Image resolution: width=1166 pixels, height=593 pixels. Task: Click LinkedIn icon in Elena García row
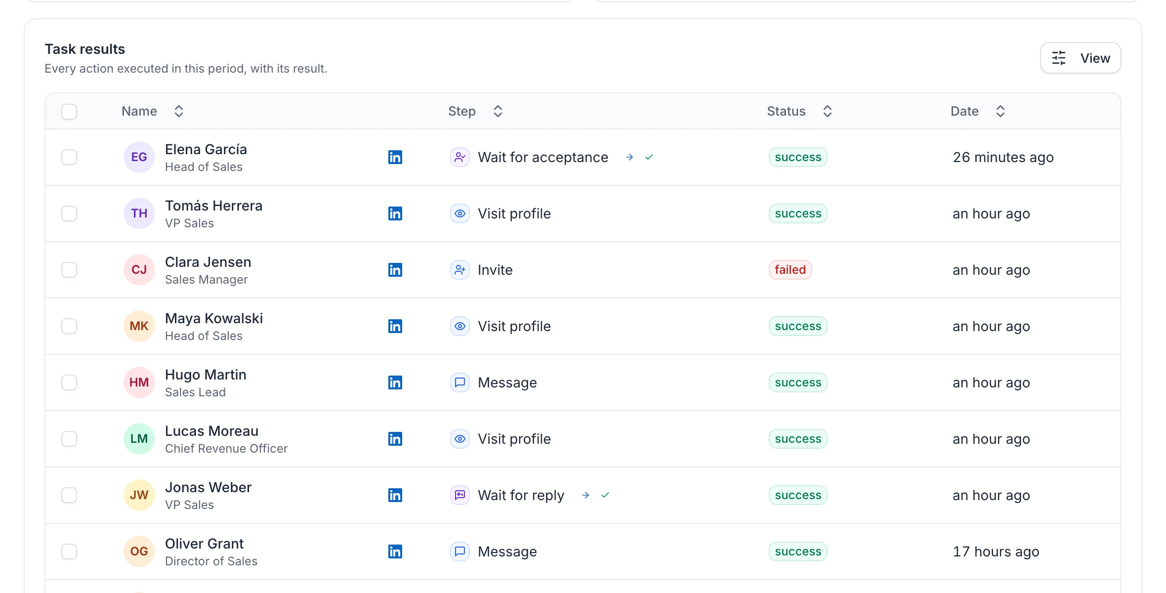(395, 157)
